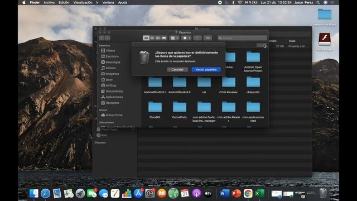Click the Wi-Fi icon in the menu bar
This screenshot has height=201, width=357.
point(240,2)
